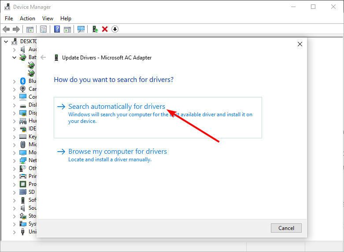
Task: Click the 'Update Drivers - Microsoft AC Adapter' title
Action: (107, 58)
